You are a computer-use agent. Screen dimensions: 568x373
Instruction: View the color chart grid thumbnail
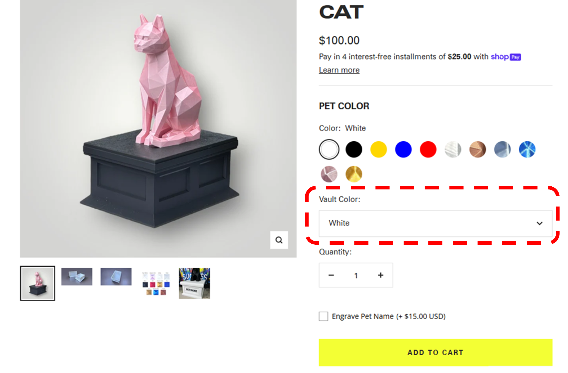(156, 283)
